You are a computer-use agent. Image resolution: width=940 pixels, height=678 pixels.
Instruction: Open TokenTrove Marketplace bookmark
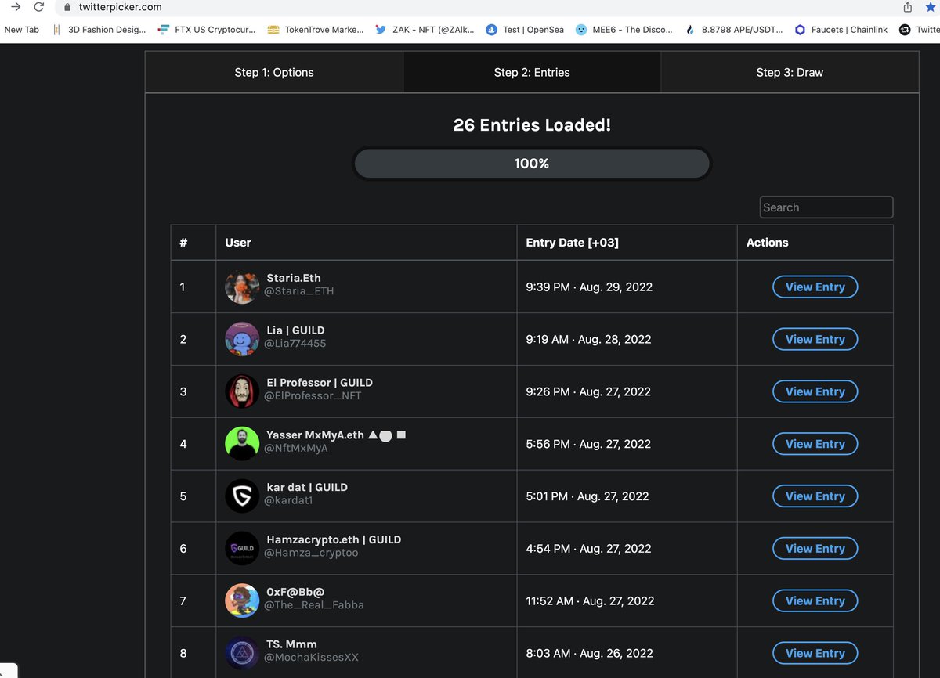pos(316,30)
